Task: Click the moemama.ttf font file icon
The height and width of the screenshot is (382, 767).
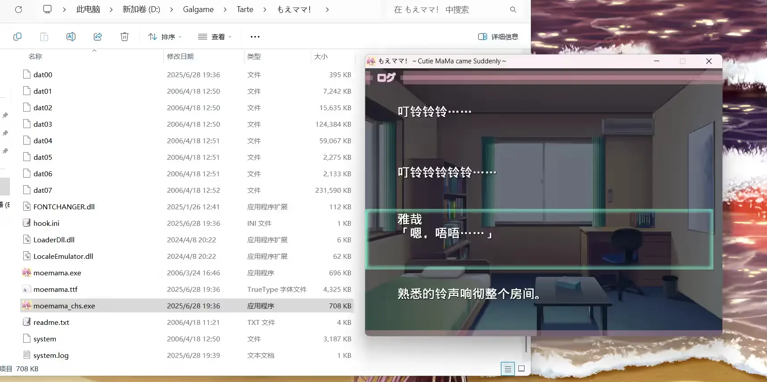Action: point(27,289)
